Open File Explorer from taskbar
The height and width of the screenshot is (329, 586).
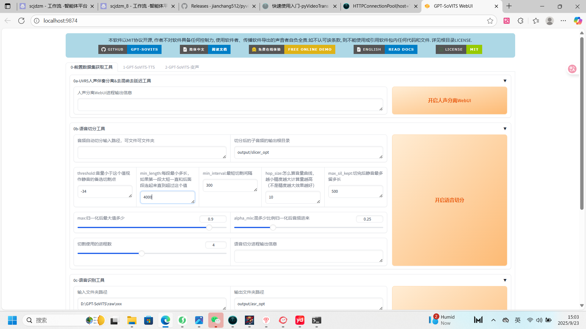tap(132, 320)
